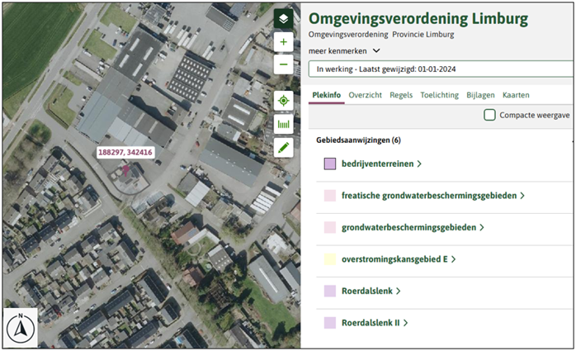Image resolution: width=576 pixels, height=351 pixels.
Task: Open the grondwaterbeschermingsgebieden link
Action: coord(413,227)
